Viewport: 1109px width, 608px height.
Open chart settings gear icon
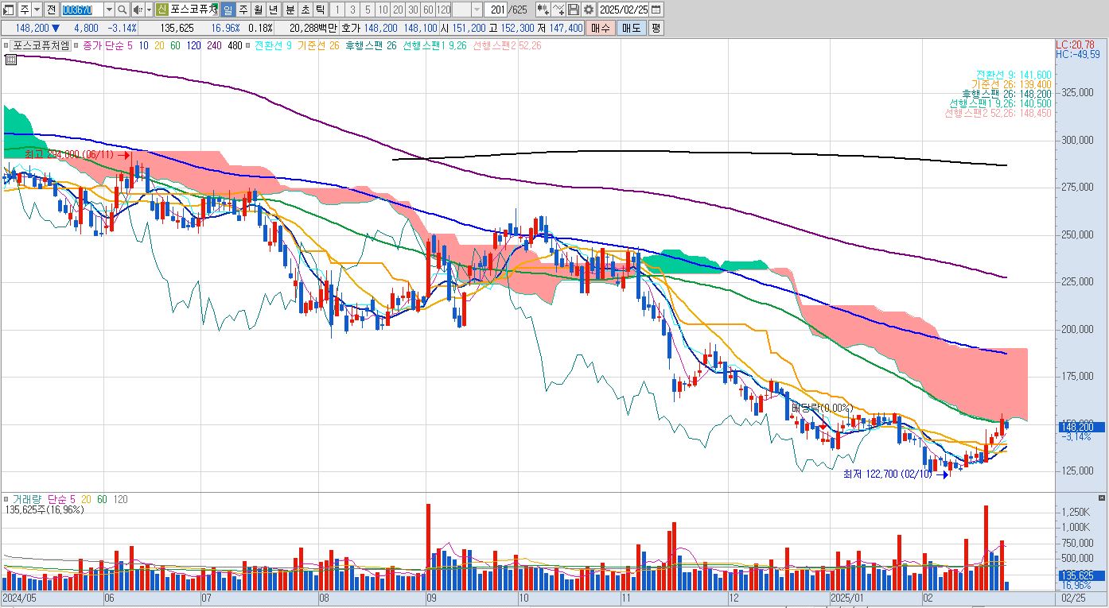[588, 10]
